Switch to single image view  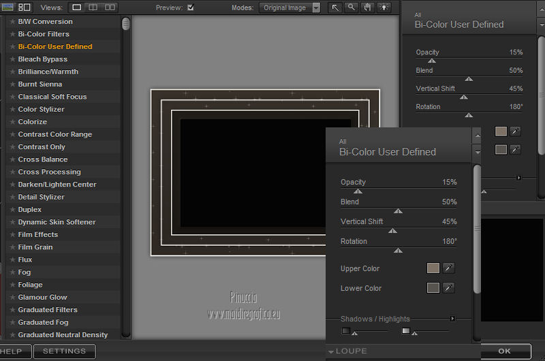77,7
